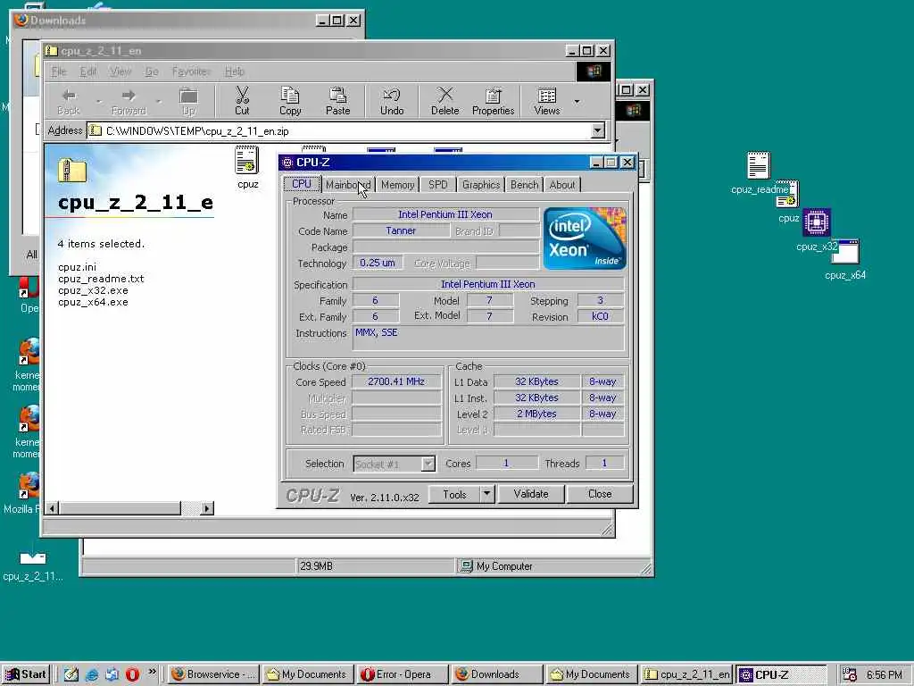Expand the Views dropdown arrow
This screenshot has height=686, width=914.
pos(577,102)
